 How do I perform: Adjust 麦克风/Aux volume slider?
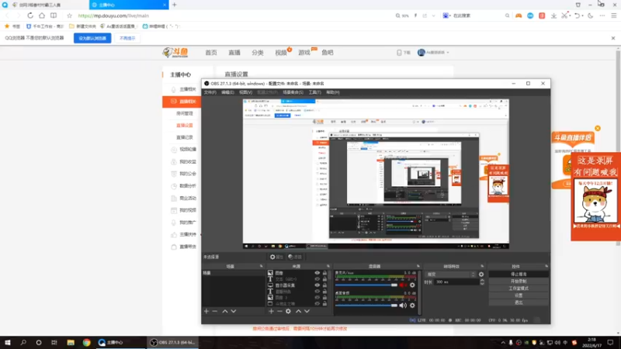(366, 285)
